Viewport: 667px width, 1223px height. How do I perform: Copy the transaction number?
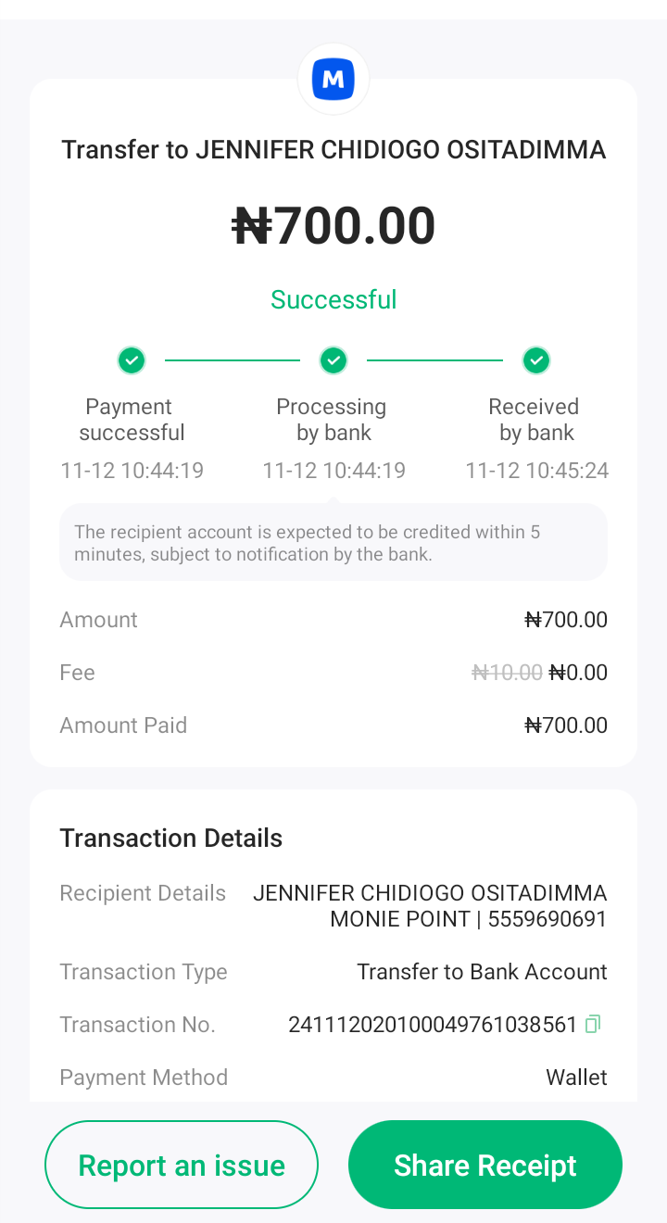point(593,1024)
